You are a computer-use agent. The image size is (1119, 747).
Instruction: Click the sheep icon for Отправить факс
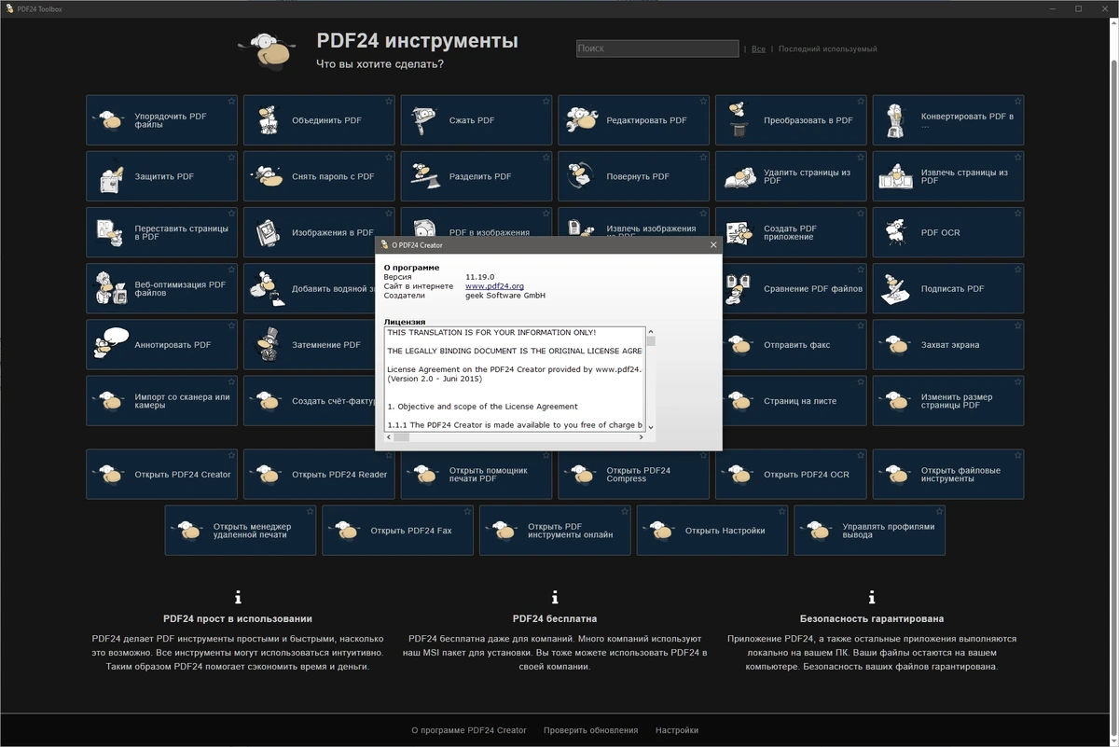pyautogui.click(x=739, y=344)
